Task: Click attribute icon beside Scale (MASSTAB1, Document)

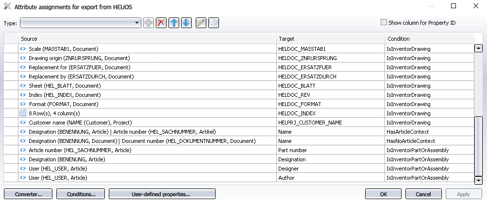Action: (x=23, y=49)
